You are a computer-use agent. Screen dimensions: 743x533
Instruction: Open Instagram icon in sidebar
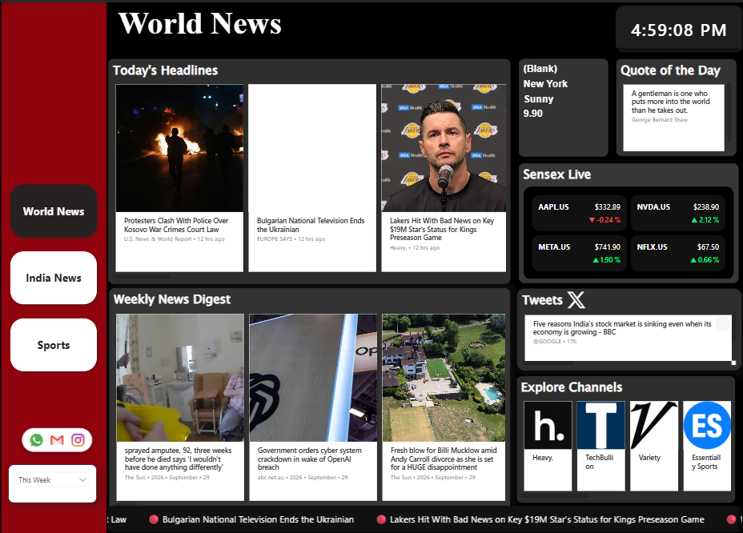click(x=78, y=440)
